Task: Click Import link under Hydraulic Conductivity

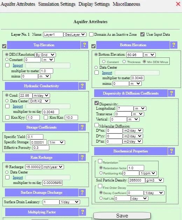Action: click(x=18, y=106)
